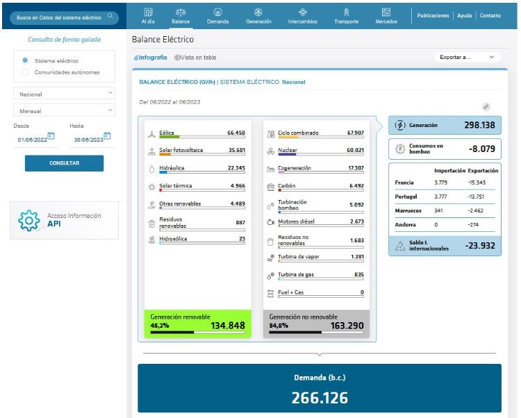Go to the Intercambios section
Screen dimensions: 521x418
[x=302, y=16]
